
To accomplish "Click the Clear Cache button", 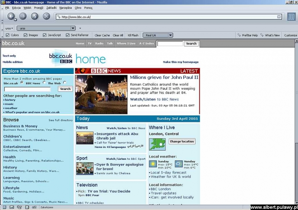I will pyautogui.click(x=102, y=35).
